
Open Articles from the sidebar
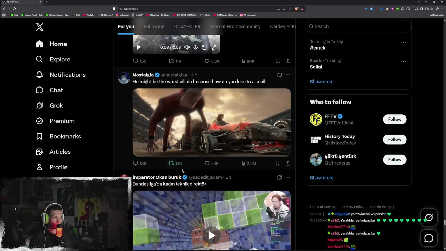pyautogui.click(x=53, y=152)
